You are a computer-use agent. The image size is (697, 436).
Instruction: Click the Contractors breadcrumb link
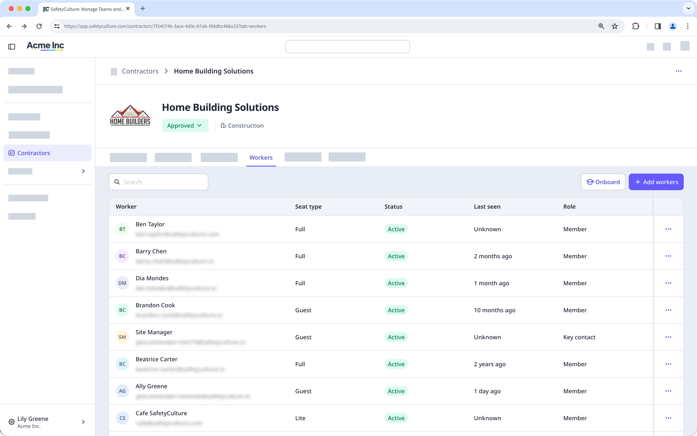click(x=140, y=71)
